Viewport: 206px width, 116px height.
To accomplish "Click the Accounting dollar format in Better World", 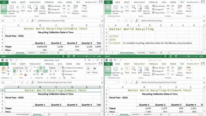I will (x=51, y=71).
